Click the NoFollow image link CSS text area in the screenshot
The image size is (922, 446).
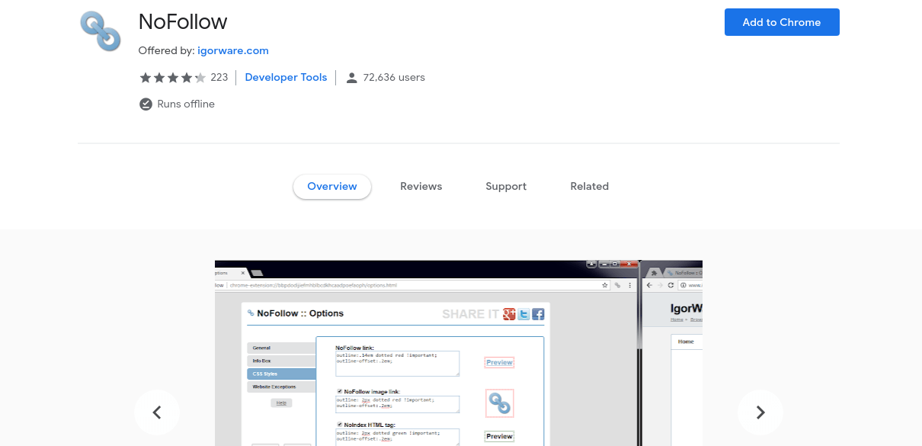pyautogui.click(x=398, y=404)
